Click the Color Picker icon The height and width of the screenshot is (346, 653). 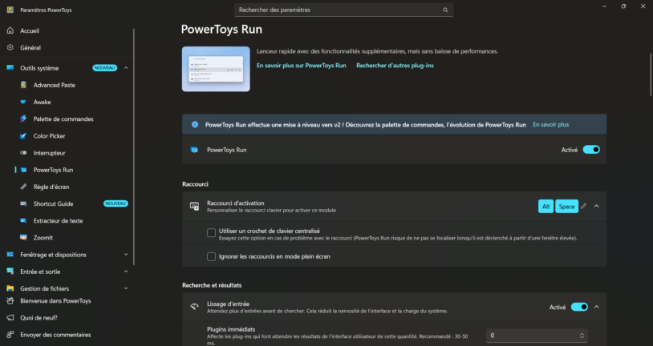[x=23, y=136]
